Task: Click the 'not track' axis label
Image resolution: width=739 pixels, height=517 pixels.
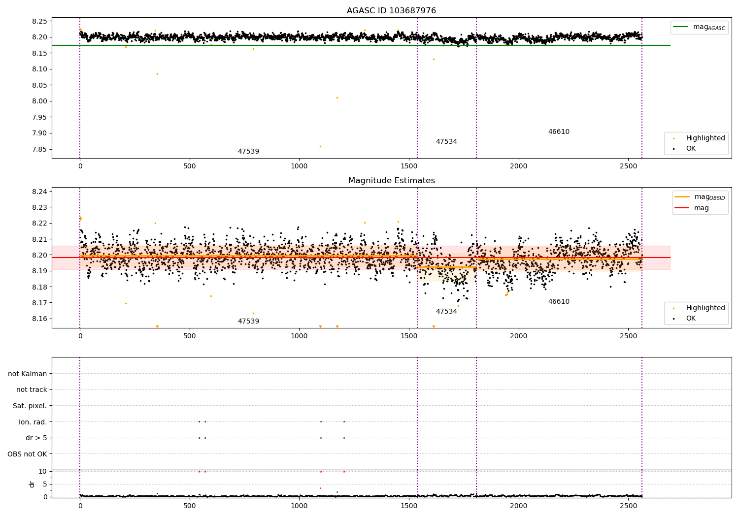Action: pos(32,390)
